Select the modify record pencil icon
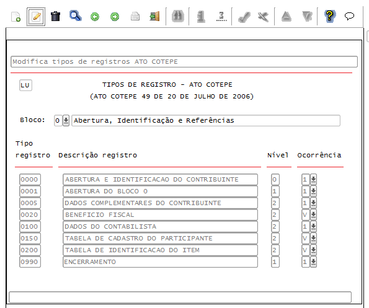The image size is (369, 308). (x=36, y=17)
